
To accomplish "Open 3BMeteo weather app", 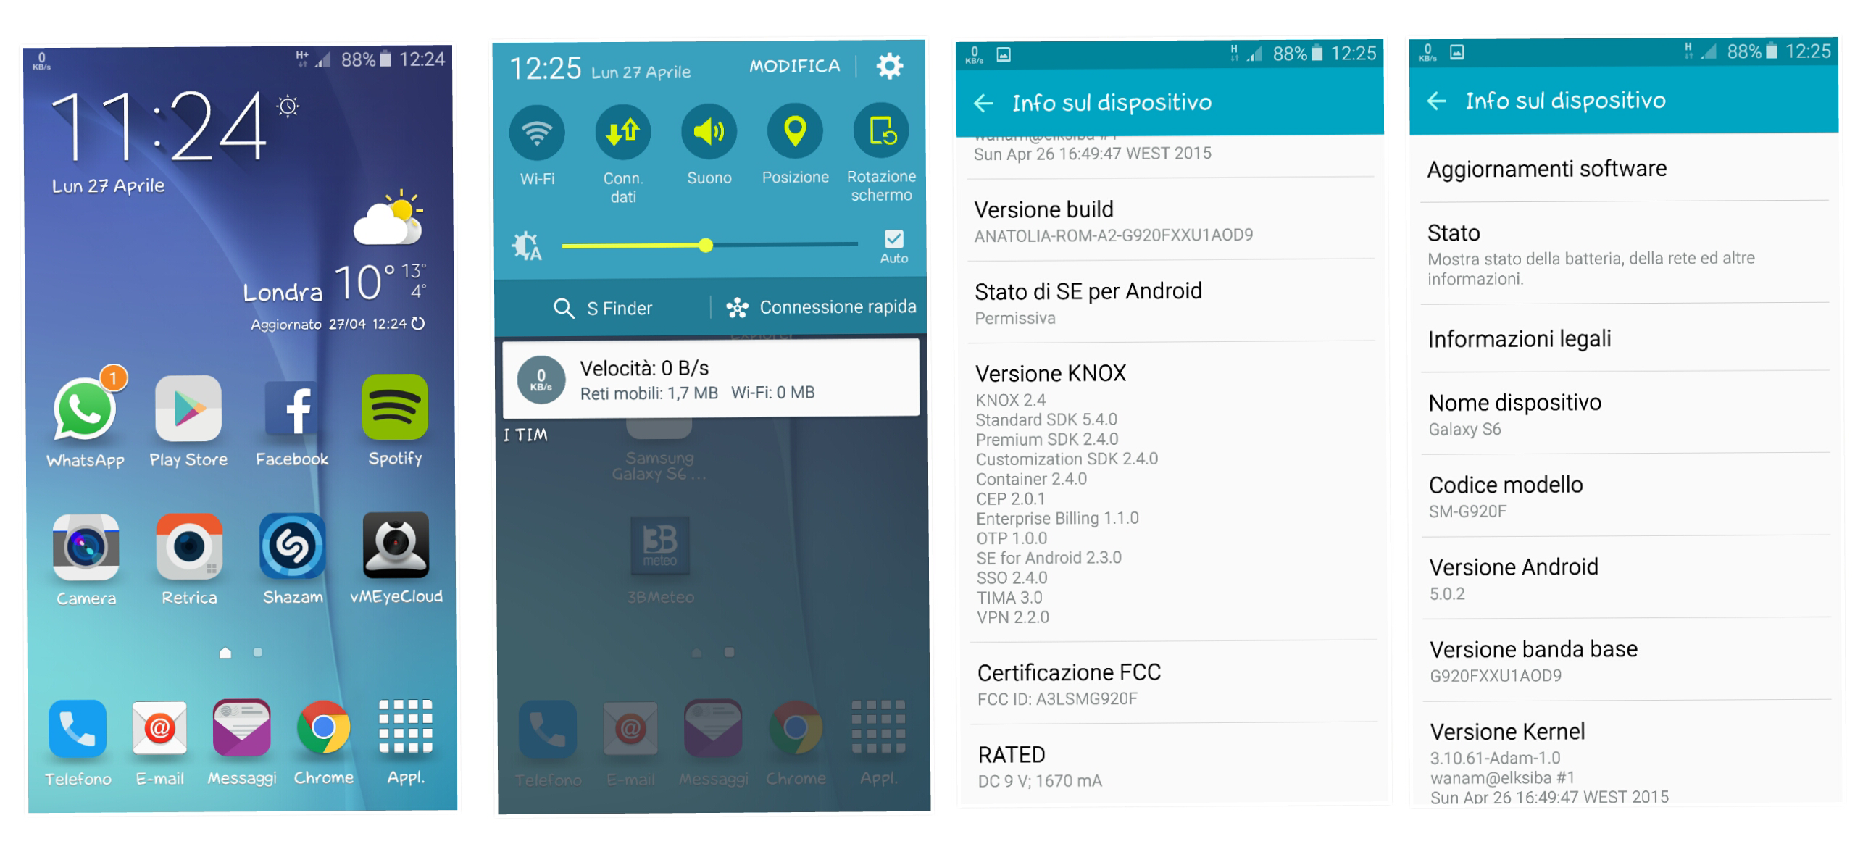I will pos(659,546).
